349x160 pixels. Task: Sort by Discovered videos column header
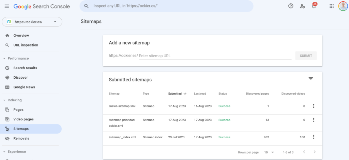[x=293, y=94]
